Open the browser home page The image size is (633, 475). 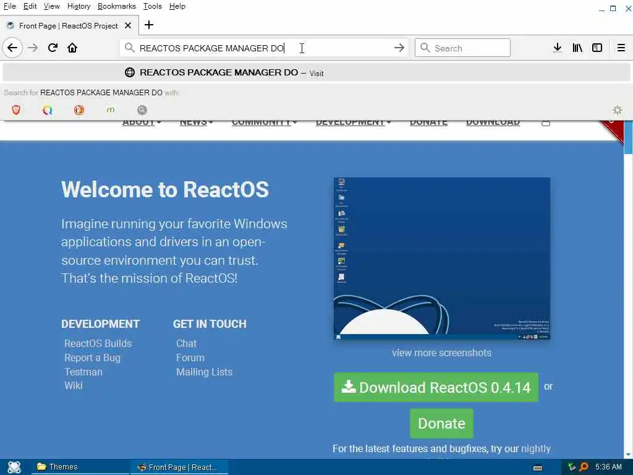[72, 48]
